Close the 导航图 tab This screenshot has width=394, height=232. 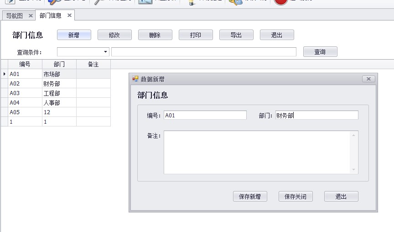31,16
